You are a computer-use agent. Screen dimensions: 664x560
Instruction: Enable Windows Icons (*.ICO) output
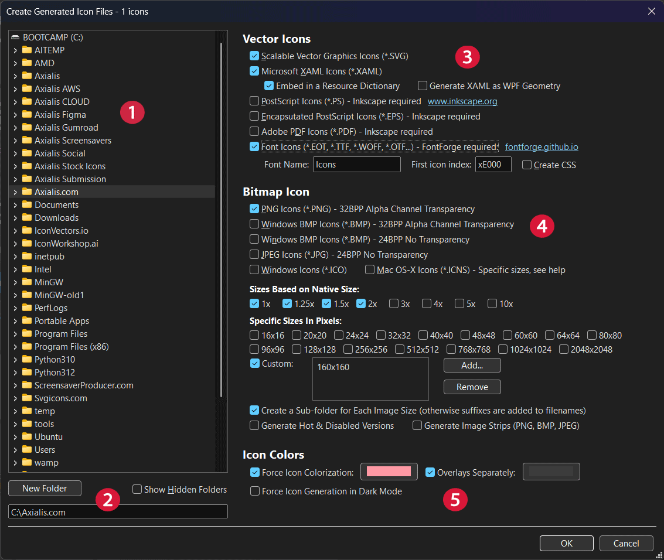click(254, 269)
